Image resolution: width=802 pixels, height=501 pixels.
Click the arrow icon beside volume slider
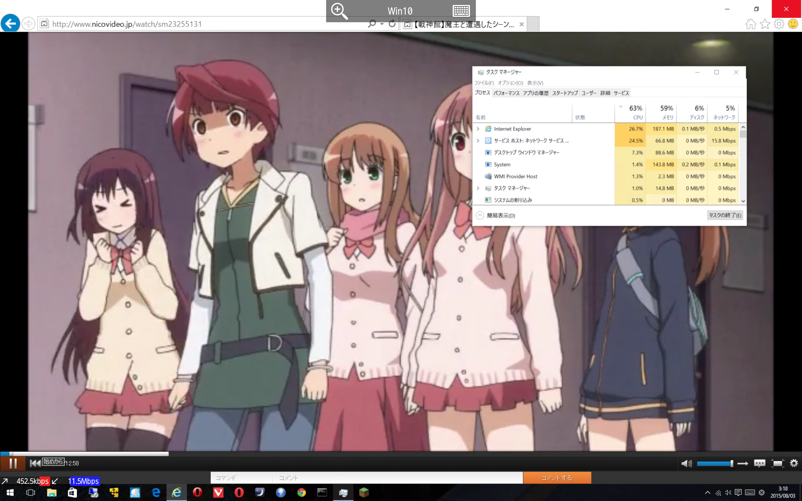[743, 463]
